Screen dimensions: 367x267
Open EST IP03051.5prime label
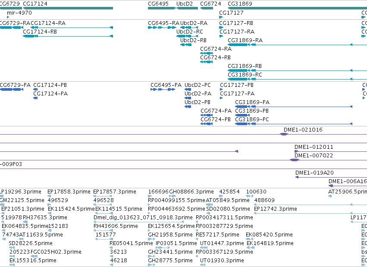(176, 243)
